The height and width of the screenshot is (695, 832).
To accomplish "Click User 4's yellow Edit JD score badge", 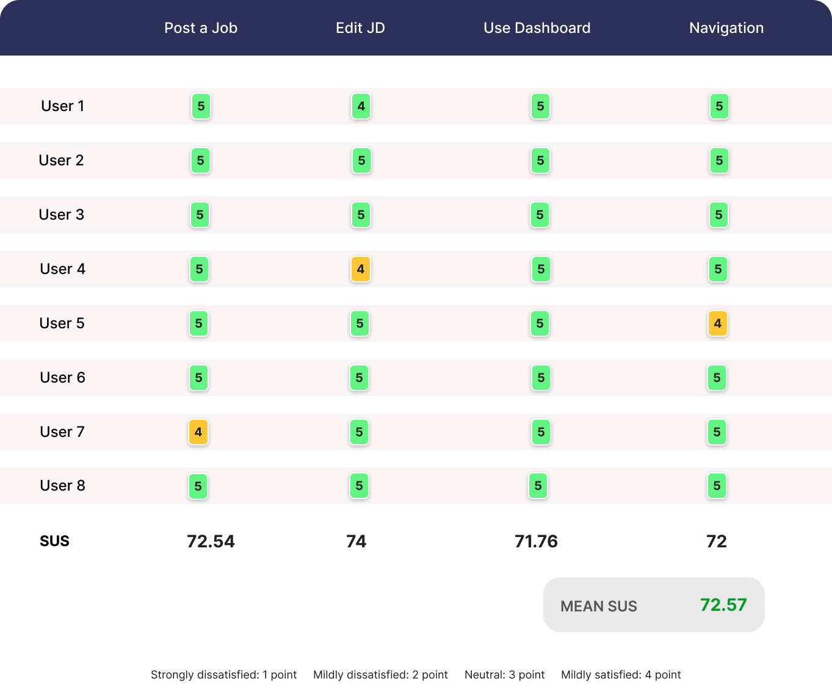I will [x=361, y=269].
